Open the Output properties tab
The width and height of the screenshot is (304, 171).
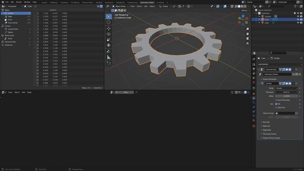point(254,69)
